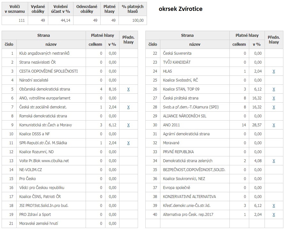
Task: Select the Volte Pr.Blok www.cibulka.net party name
Action: click(44, 161)
